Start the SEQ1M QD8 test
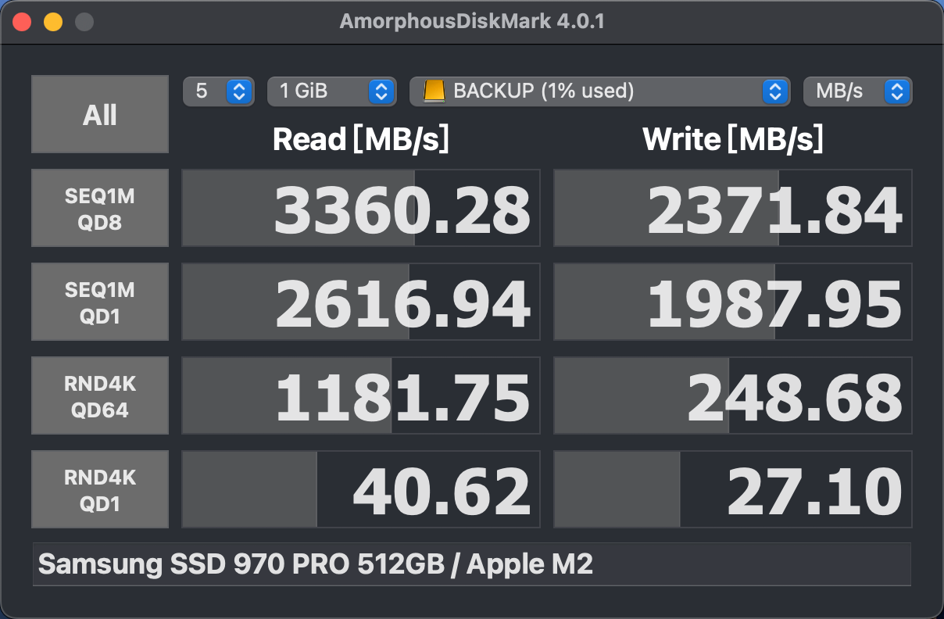Screen dimensions: 944x619 (x=99, y=208)
